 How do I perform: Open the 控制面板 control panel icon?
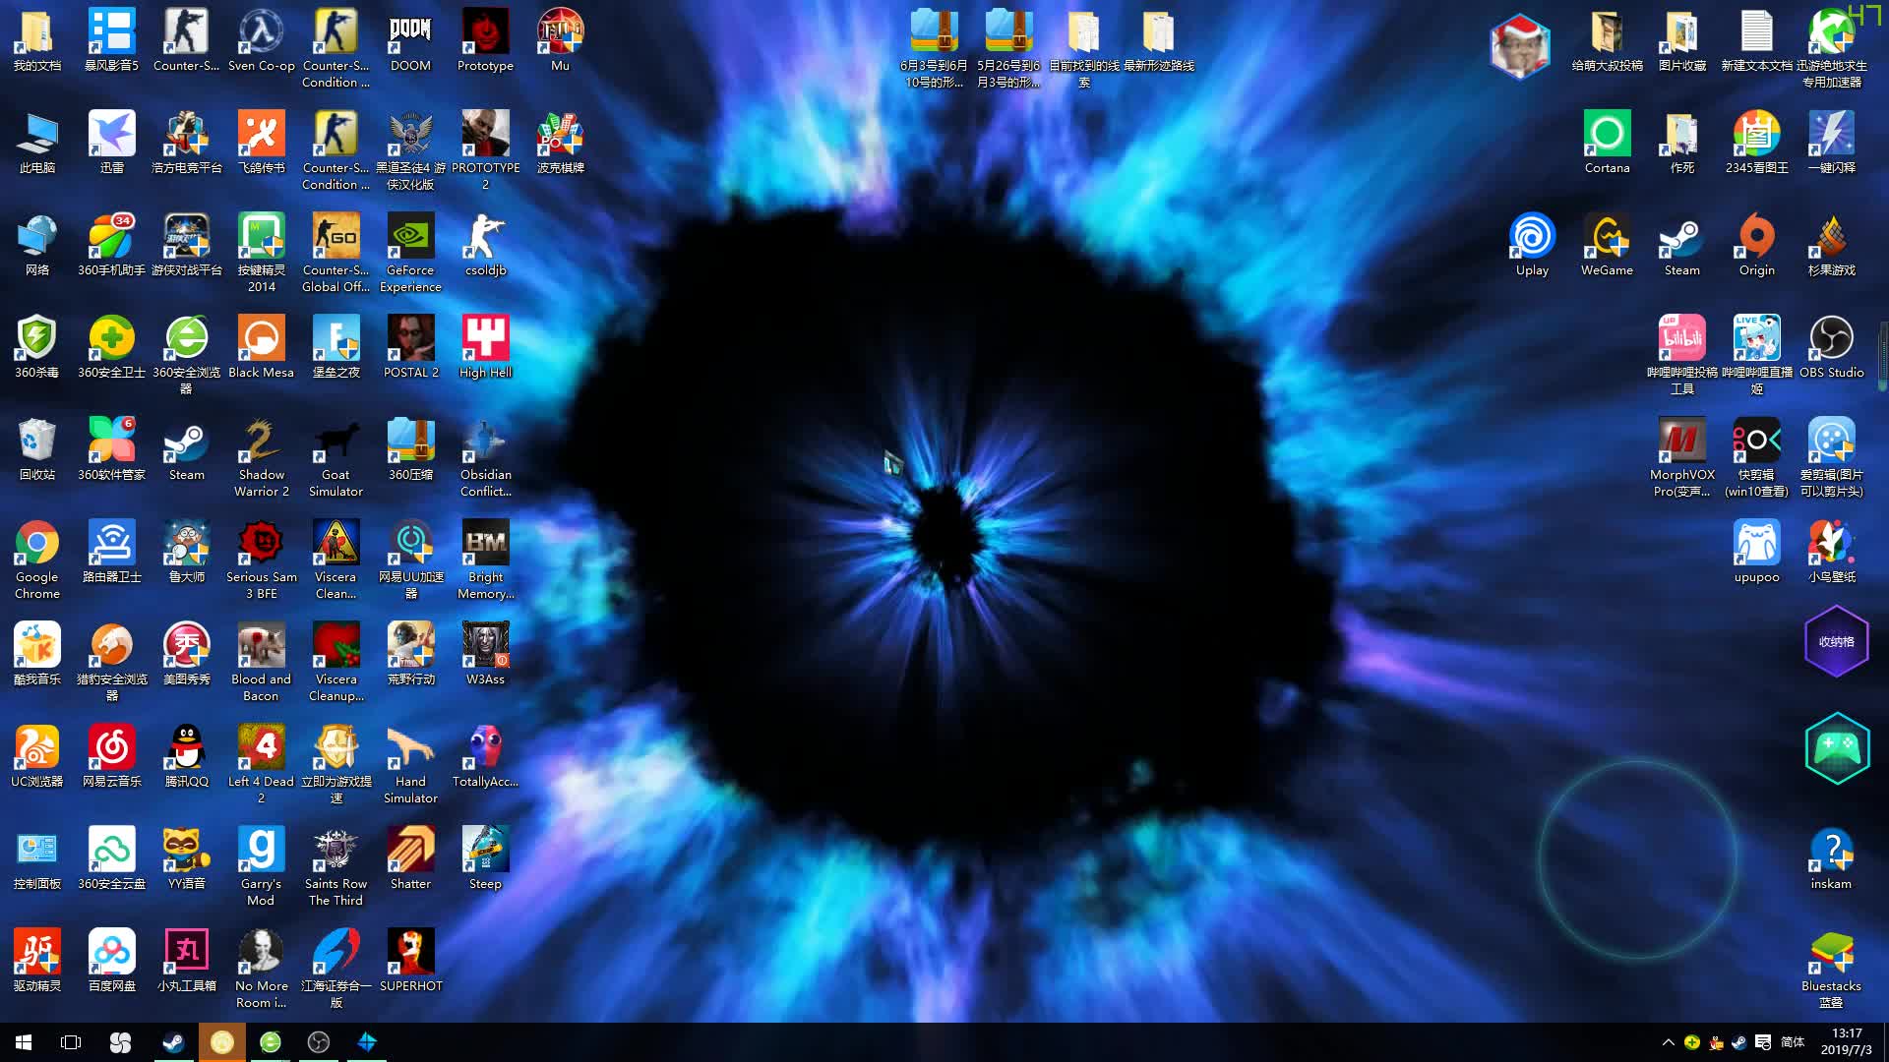37,858
